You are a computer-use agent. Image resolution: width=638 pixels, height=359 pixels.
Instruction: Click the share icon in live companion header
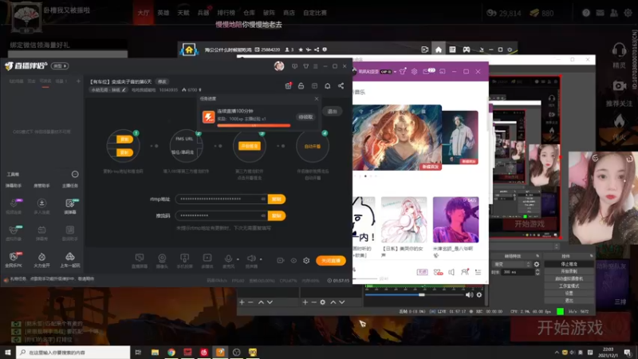341,86
